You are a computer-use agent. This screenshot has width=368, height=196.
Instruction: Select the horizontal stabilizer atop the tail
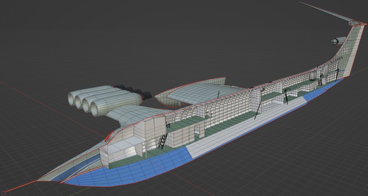(x=328, y=13)
